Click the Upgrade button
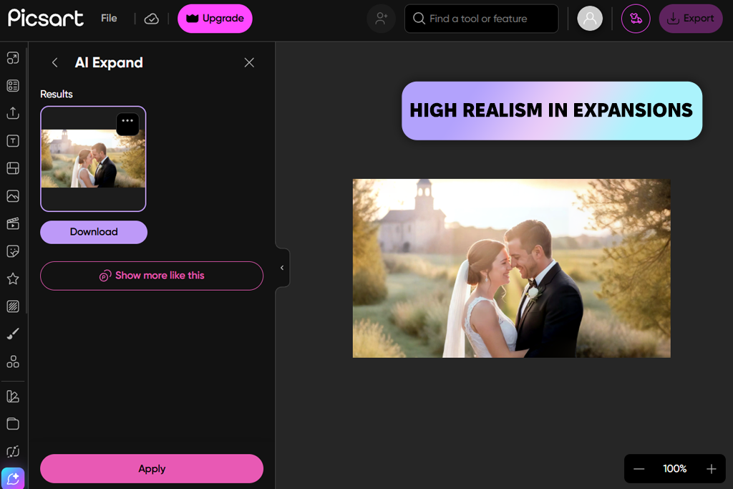 click(x=215, y=19)
